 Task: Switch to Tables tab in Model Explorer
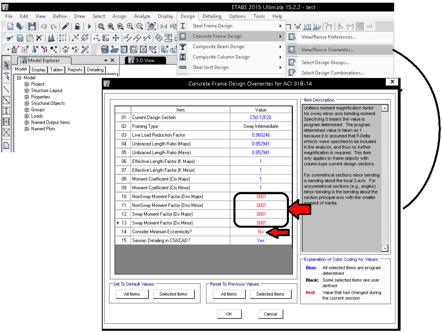point(56,70)
